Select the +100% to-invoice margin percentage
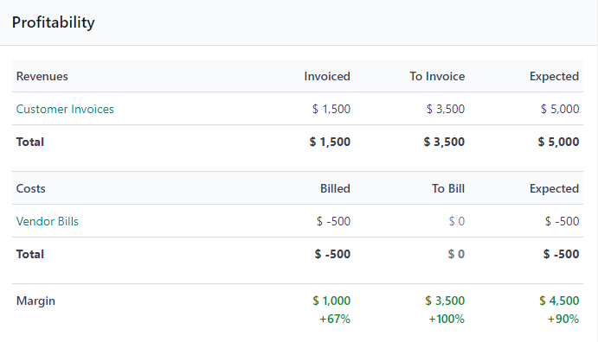The image size is (598, 342). point(447,319)
